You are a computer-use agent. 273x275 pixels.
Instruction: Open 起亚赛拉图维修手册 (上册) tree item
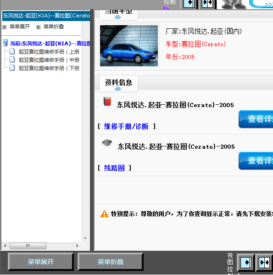pos(49,52)
